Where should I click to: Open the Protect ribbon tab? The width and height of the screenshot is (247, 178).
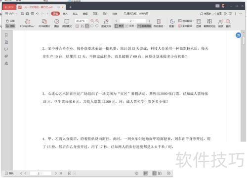(105, 14)
